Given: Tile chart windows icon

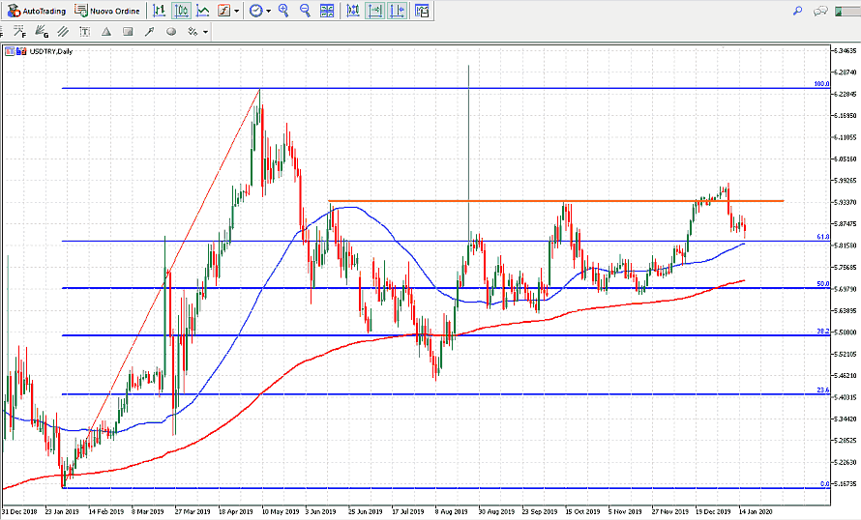Looking at the screenshot, I should 328,11.
